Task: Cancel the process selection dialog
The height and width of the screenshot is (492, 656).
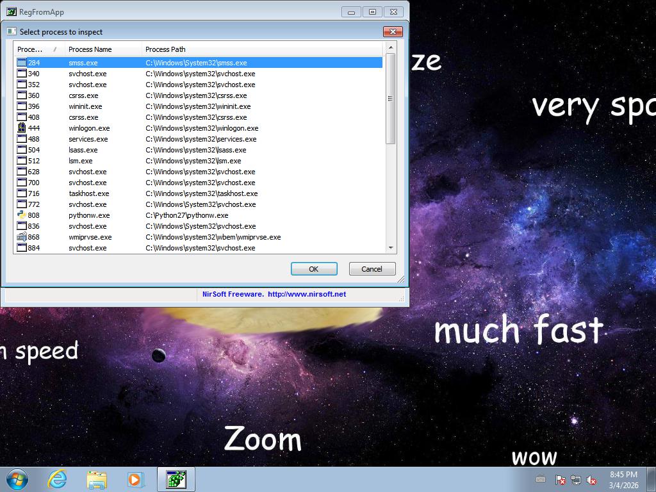Action: [x=372, y=269]
